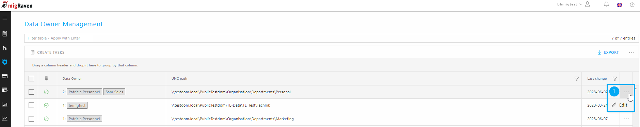Open the folder tree sidebar icon
This screenshot has width=640, height=127.
click(x=5, y=48)
